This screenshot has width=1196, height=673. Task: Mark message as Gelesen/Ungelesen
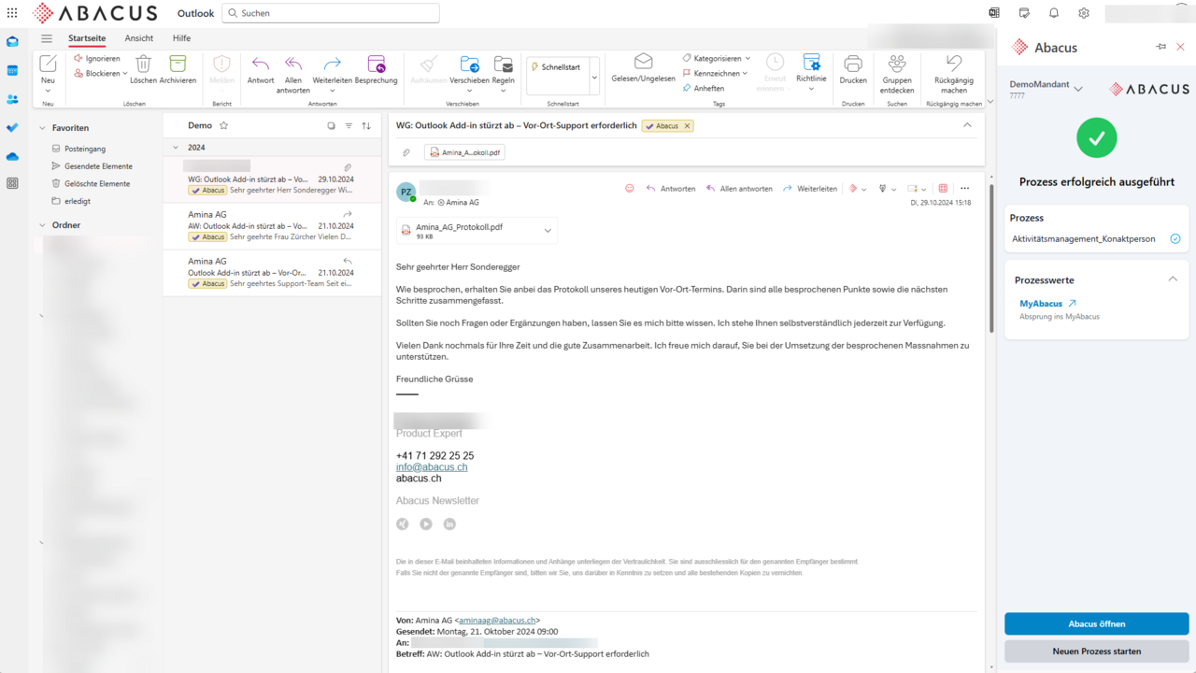[643, 64]
